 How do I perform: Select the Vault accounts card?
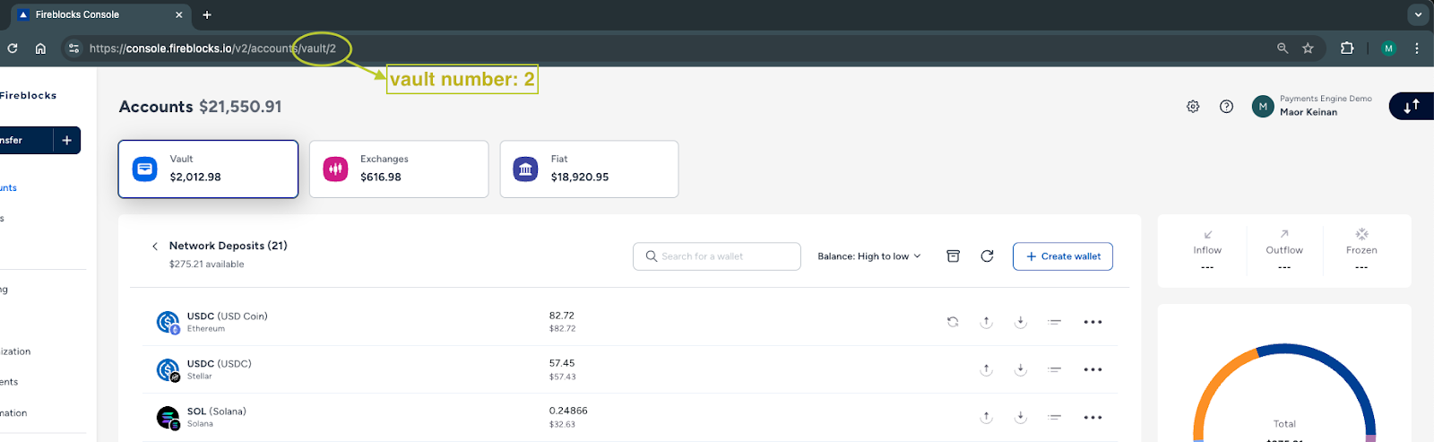(x=208, y=169)
